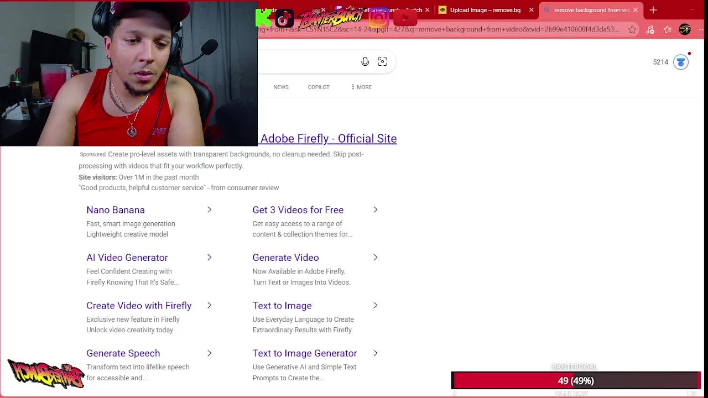Screen dimensions: 708x398
Task: Open the NEWS search filter
Action: 281,87
